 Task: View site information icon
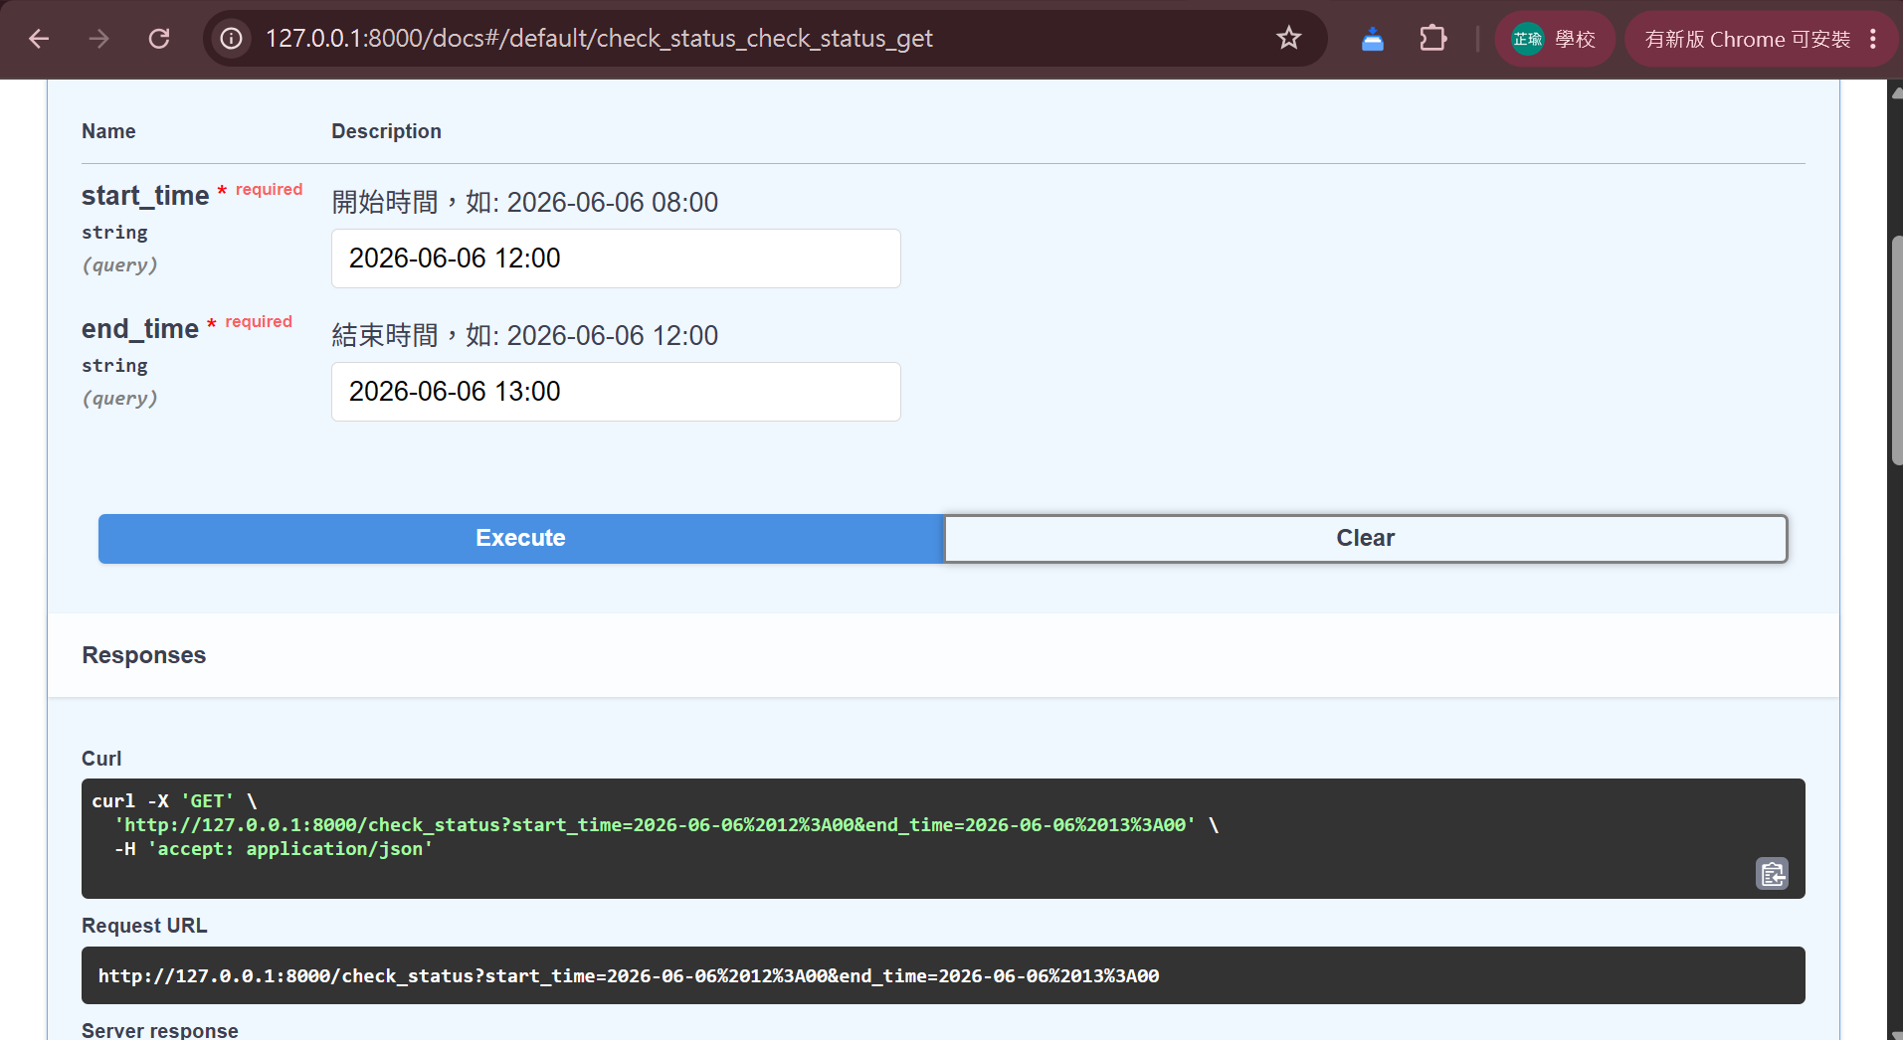click(x=231, y=39)
